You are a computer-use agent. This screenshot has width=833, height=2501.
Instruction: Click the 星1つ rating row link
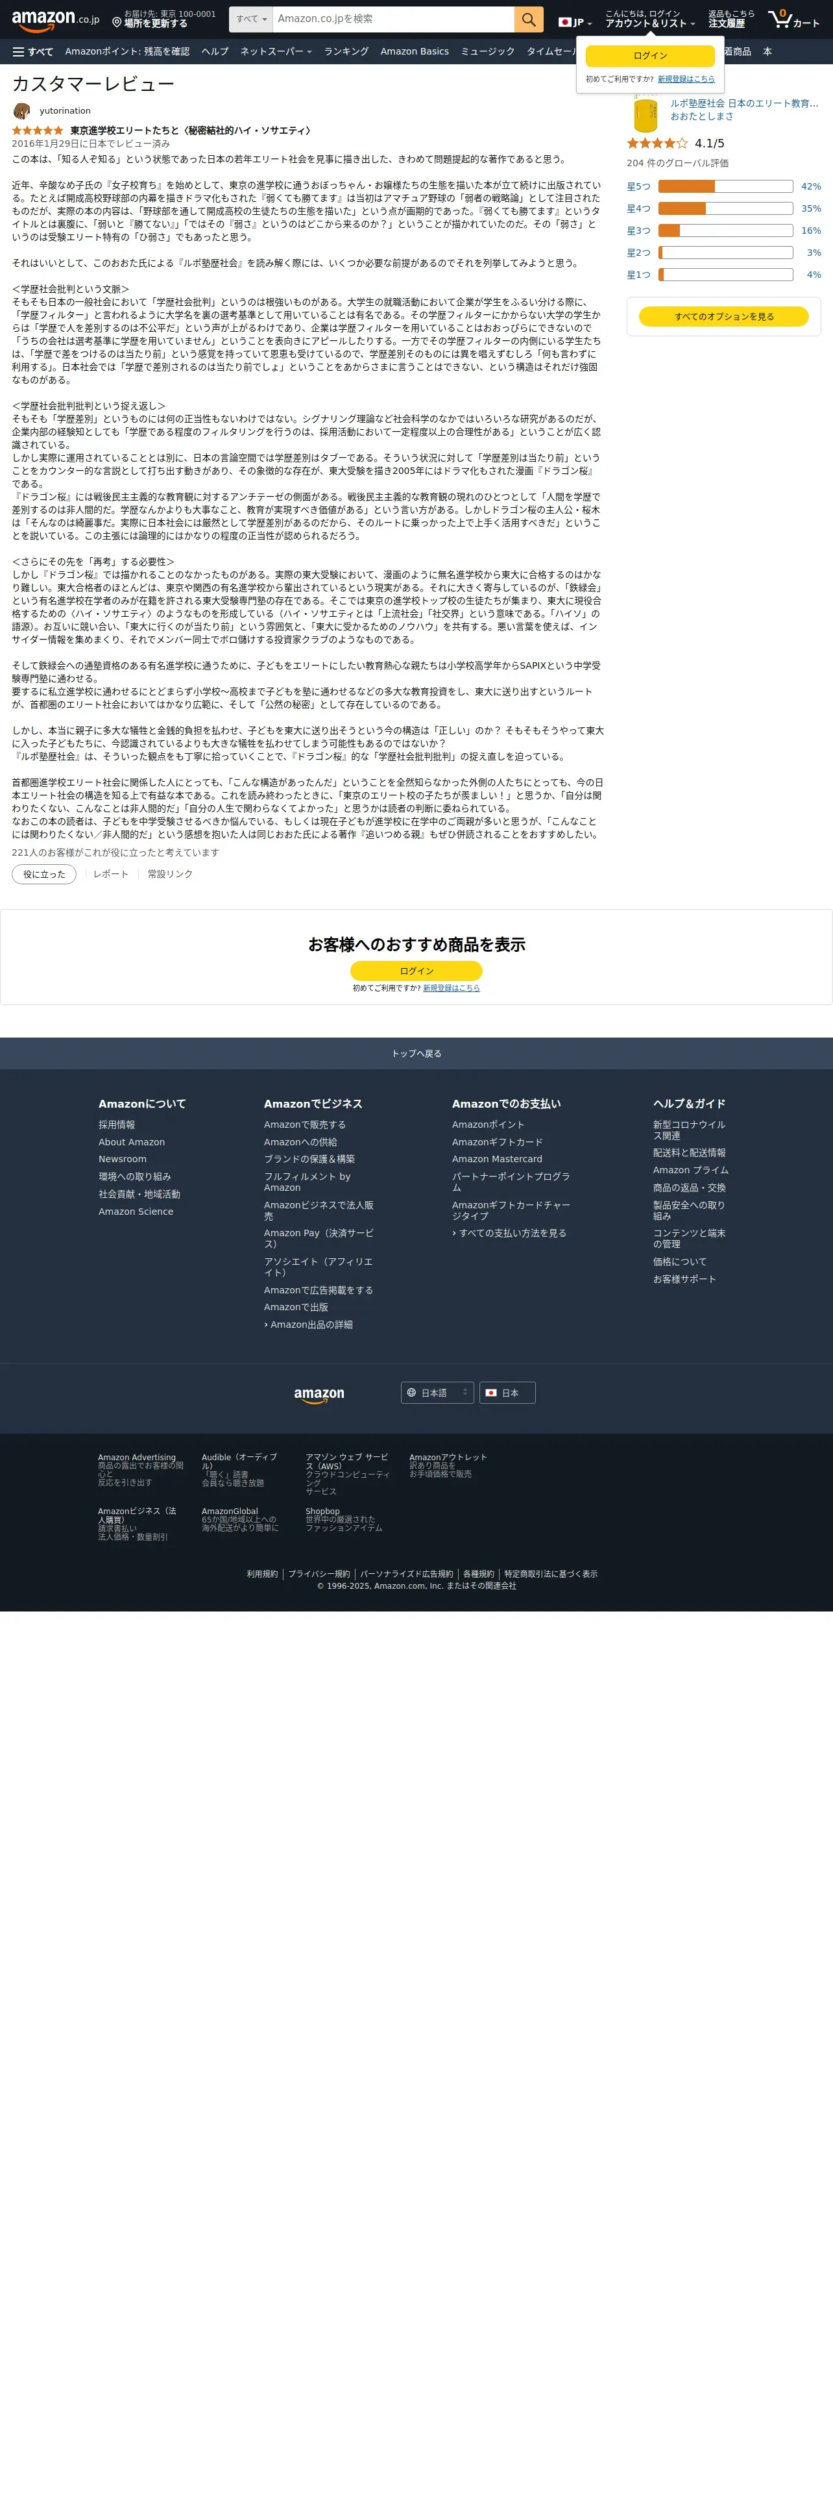(x=723, y=275)
